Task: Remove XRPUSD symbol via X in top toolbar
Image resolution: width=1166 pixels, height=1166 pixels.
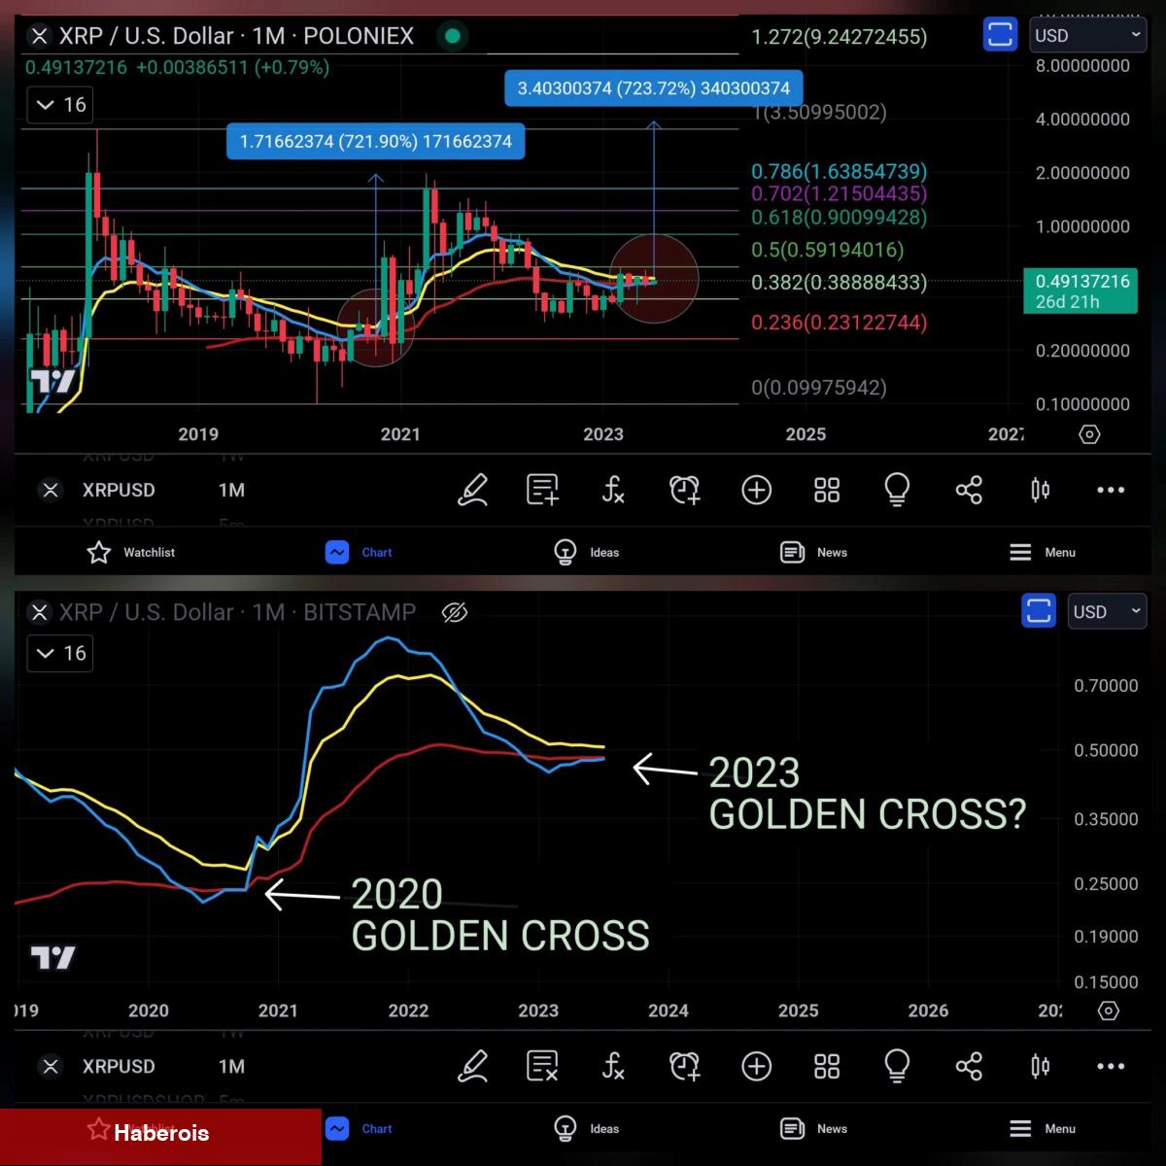Action: pyautogui.click(x=51, y=490)
